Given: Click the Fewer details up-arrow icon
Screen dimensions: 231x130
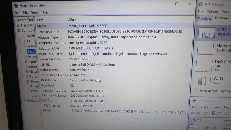Looking at the screenshot, I should click(195, 91).
